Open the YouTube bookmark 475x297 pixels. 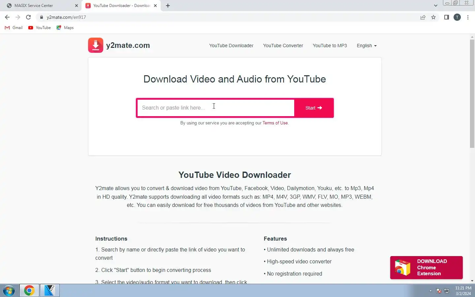(40, 28)
